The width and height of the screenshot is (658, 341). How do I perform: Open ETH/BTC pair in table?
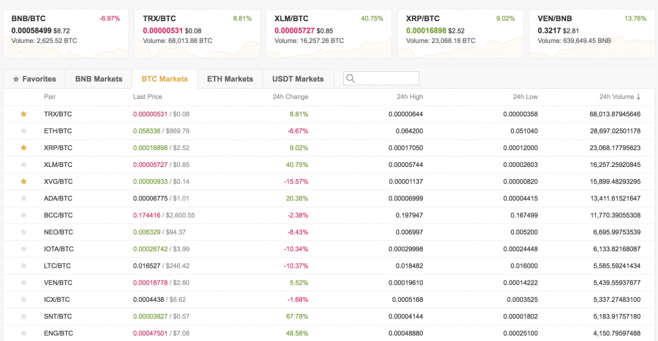tap(58, 131)
